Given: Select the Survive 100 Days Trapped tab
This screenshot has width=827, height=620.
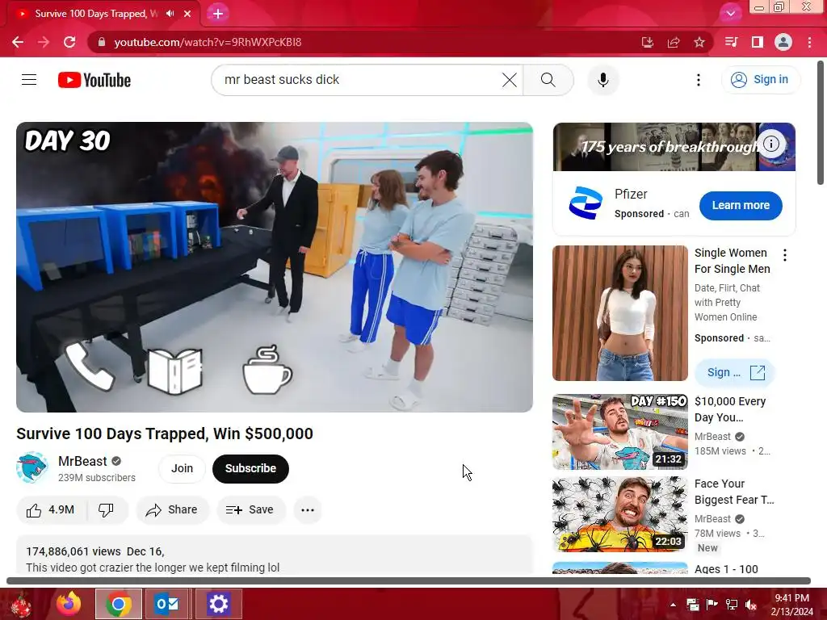Looking at the screenshot, I should [x=96, y=14].
